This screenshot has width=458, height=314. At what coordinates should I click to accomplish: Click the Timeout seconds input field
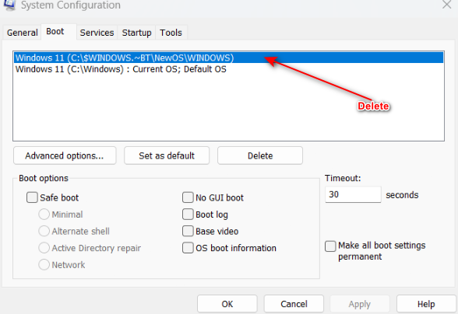point(353,194)
